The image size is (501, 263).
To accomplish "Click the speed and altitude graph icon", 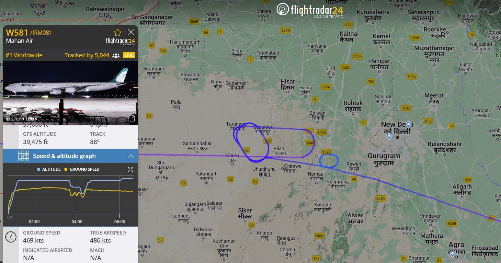I will pos(24,156).
